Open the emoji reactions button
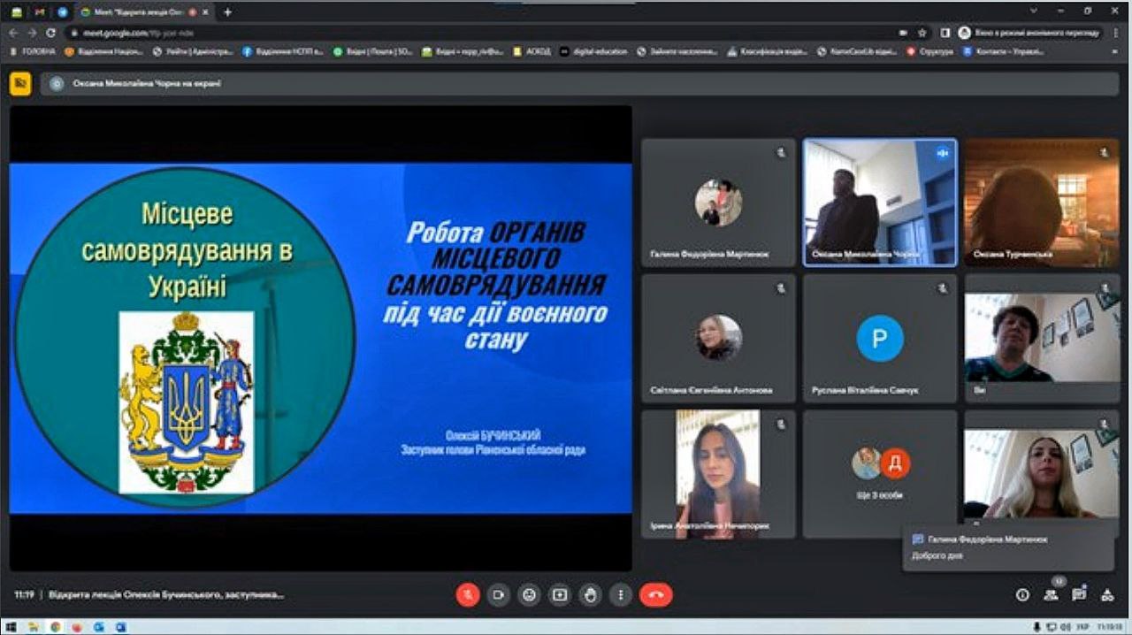The height and width of the screenshot is (635, 1132). tap(529, 595)
